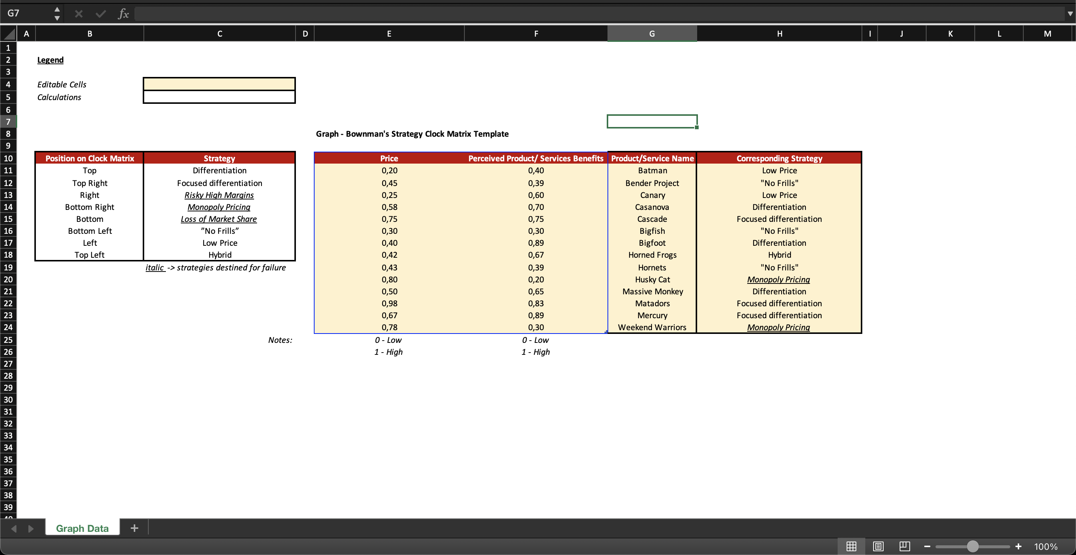Image resolution: width=1076 pixels, height=555 pixels.
Task: Click the white Calculations legend swatch
Action: point(219,97)
